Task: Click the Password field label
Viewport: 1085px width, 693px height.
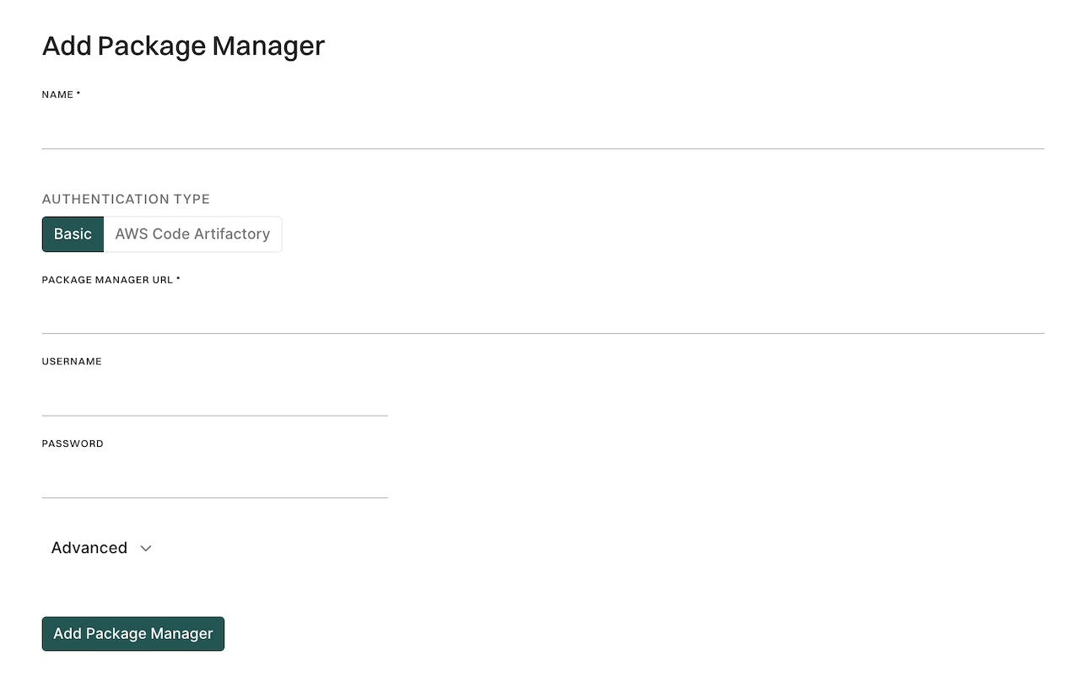Action: pos(73,443)
